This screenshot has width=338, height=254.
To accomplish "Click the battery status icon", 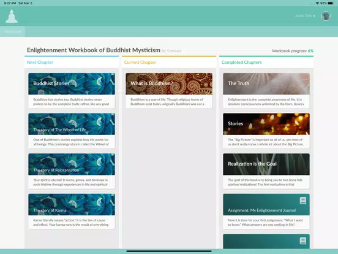I will (331, 3).
